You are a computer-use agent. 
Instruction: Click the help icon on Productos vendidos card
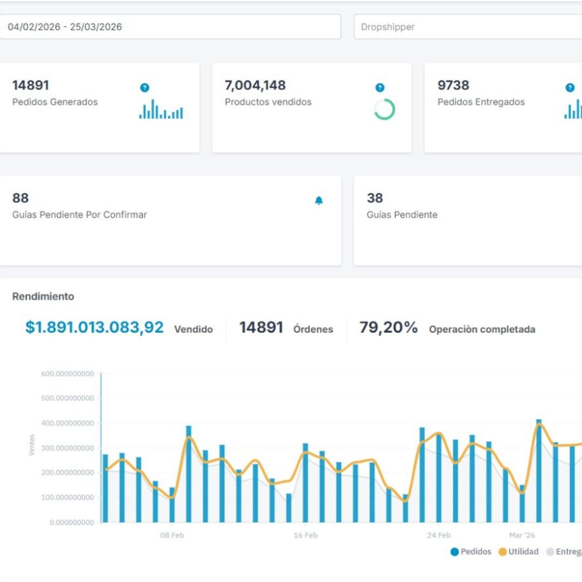[380, 88]
